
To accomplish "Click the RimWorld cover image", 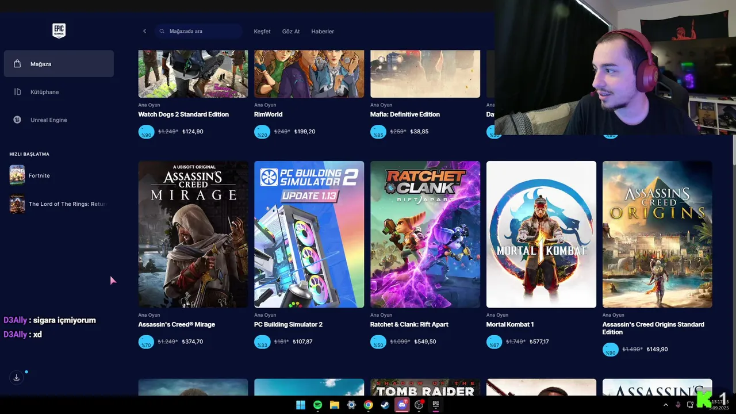I will 309,74.
